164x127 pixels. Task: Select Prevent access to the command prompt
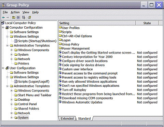point(90,73)
